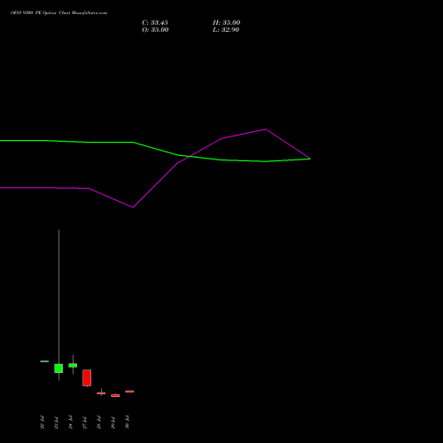Click the 27 Jul date axis label

[84, 423]
